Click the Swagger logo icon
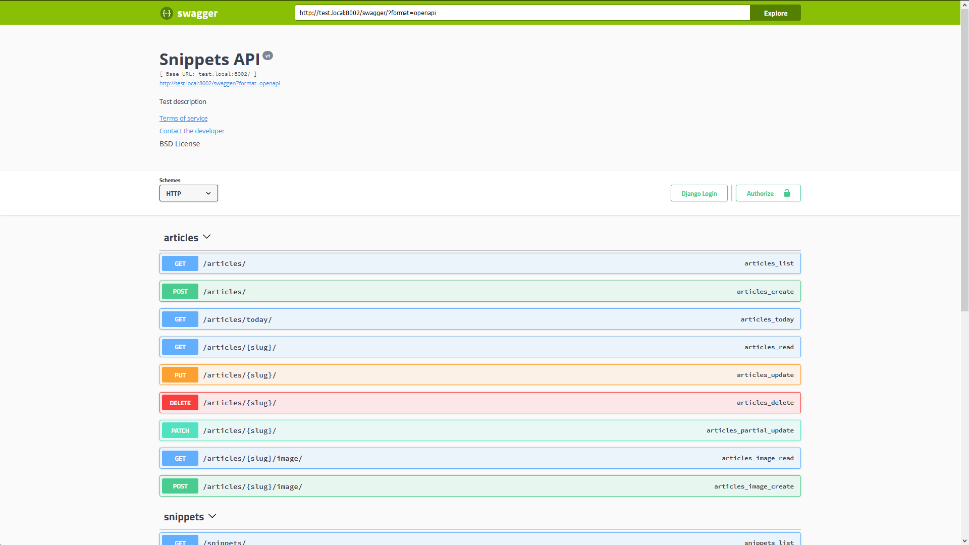This screenshot has width=969, height=545. pos(167,13)
